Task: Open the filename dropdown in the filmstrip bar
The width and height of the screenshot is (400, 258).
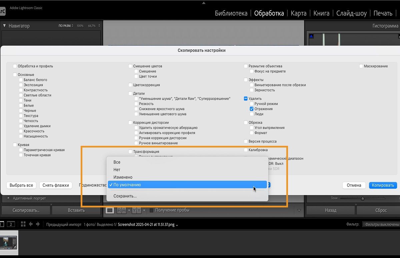Action: [x=177, y=225]
